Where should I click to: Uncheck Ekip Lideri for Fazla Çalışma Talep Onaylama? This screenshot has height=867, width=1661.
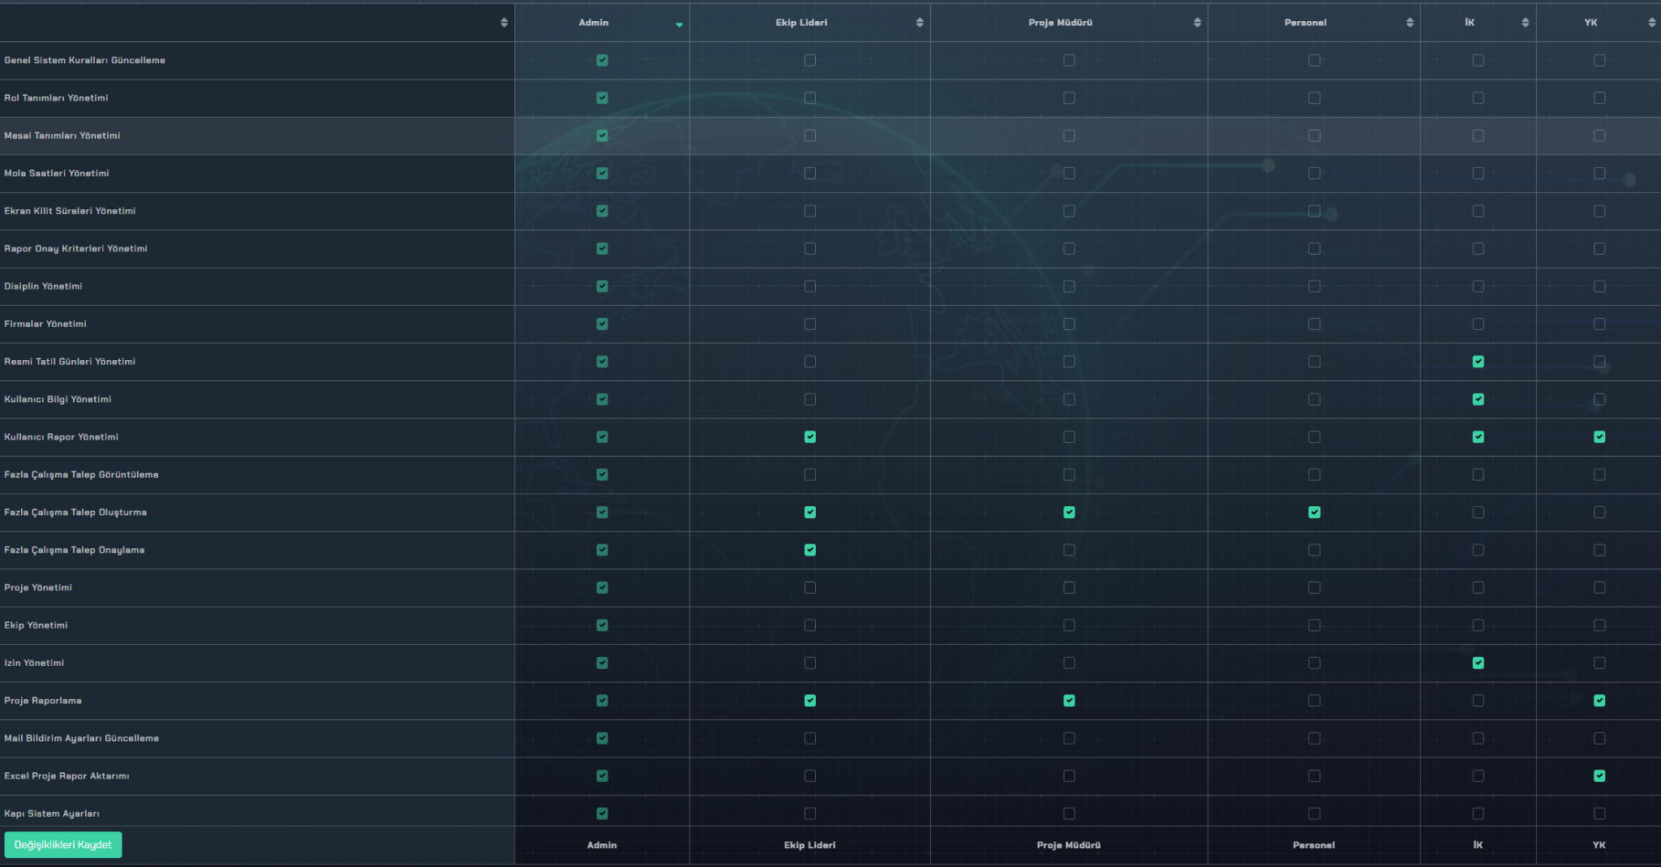[809, 550]
